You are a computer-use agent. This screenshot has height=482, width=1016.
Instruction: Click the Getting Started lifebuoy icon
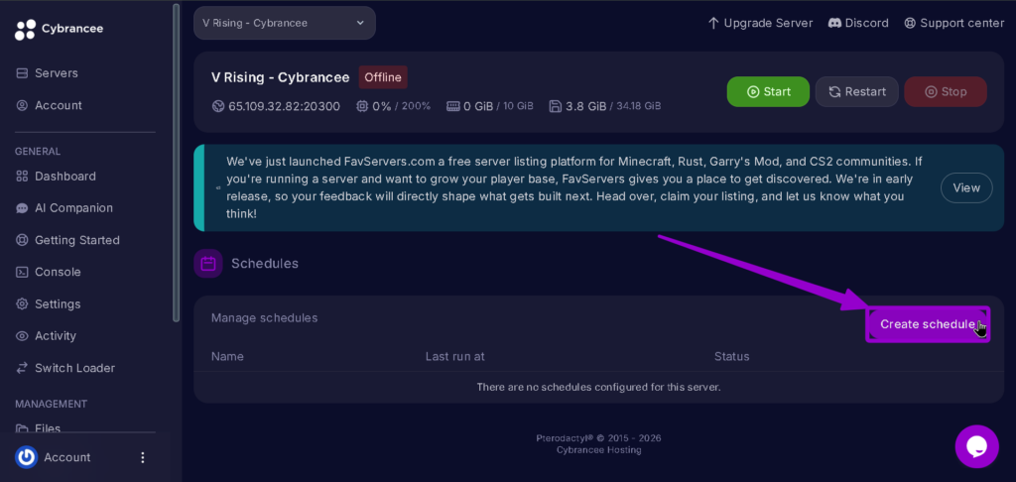pyautogui.click(x=22, y=240)
